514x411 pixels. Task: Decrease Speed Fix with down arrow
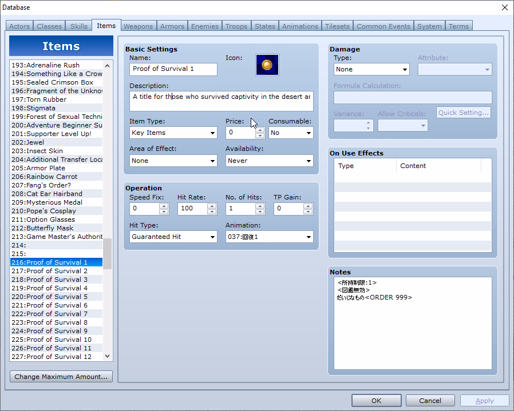pyautogui.click(x=164, y=212)
